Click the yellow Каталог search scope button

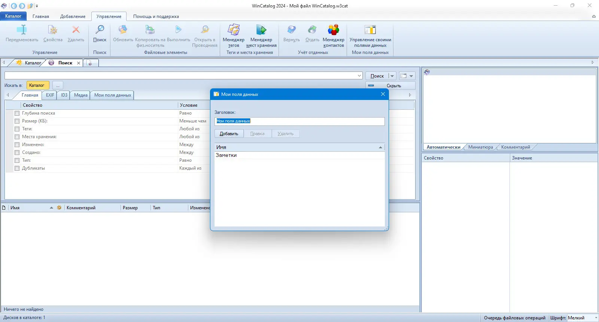[37, 85]
